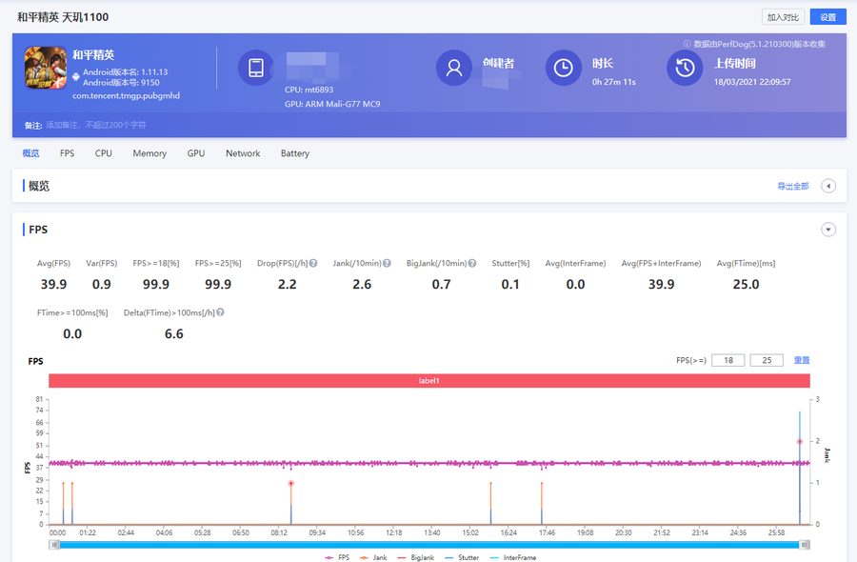Screen dimensions: 857x562
Task: Open the Memory tab
Action: click(149, 153)
